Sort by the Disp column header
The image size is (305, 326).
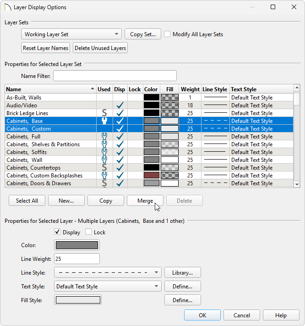click(x=120, y=89)
